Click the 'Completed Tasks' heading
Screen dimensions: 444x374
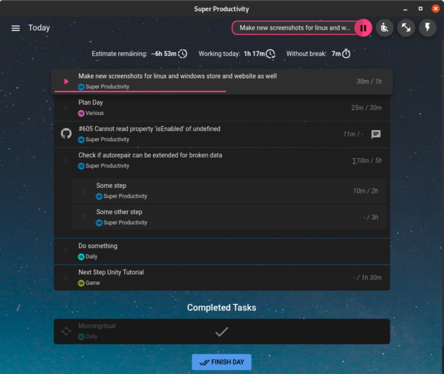point(222,307)
